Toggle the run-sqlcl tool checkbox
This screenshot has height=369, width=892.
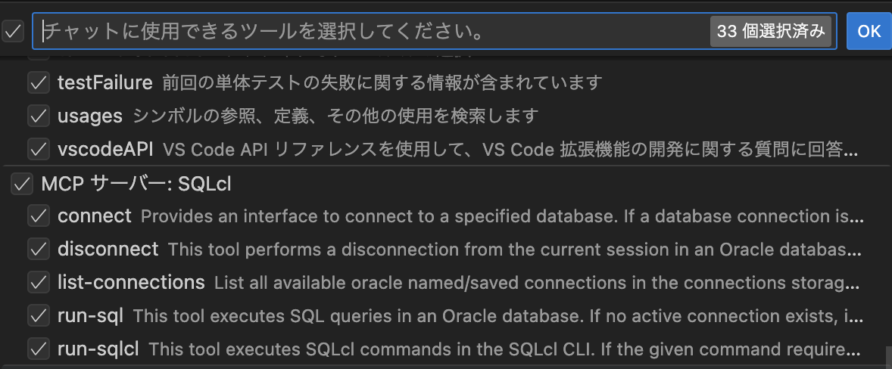(37, 349)
